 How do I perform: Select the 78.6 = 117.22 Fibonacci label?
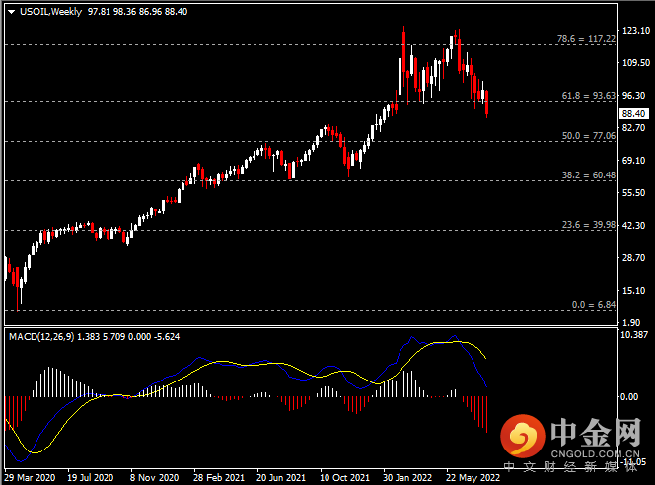(x=588, y=39)
